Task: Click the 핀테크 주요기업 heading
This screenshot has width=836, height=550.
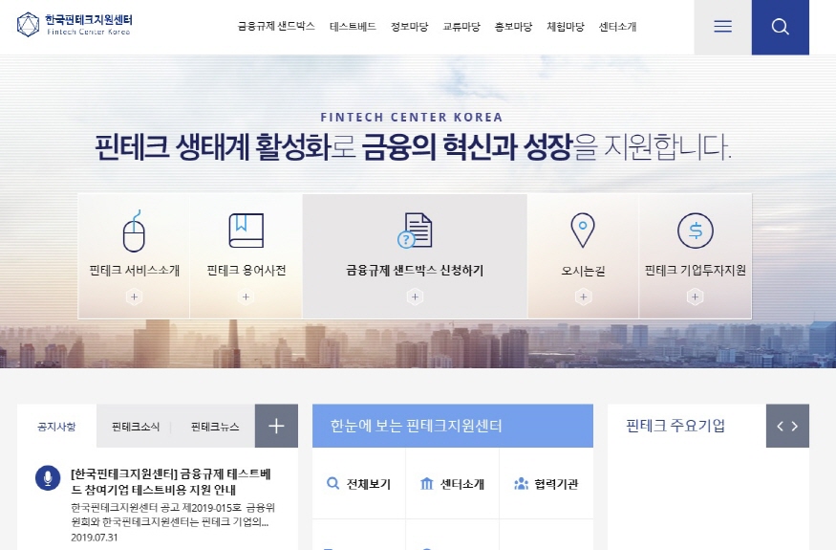Action: (675, 426)
